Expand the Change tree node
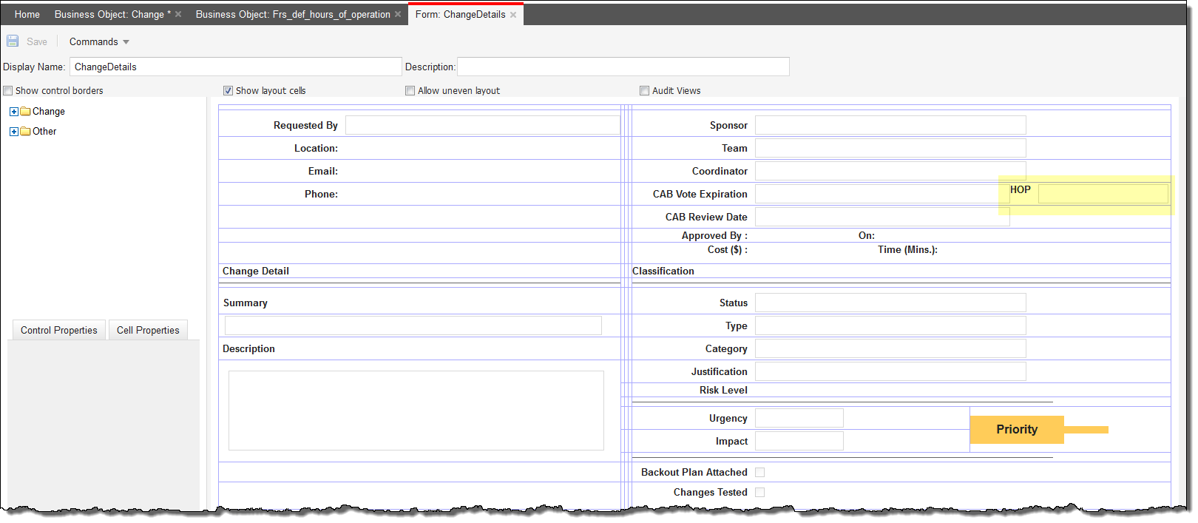The height and width of the screenshot is (523, 1198). point(13,112)
